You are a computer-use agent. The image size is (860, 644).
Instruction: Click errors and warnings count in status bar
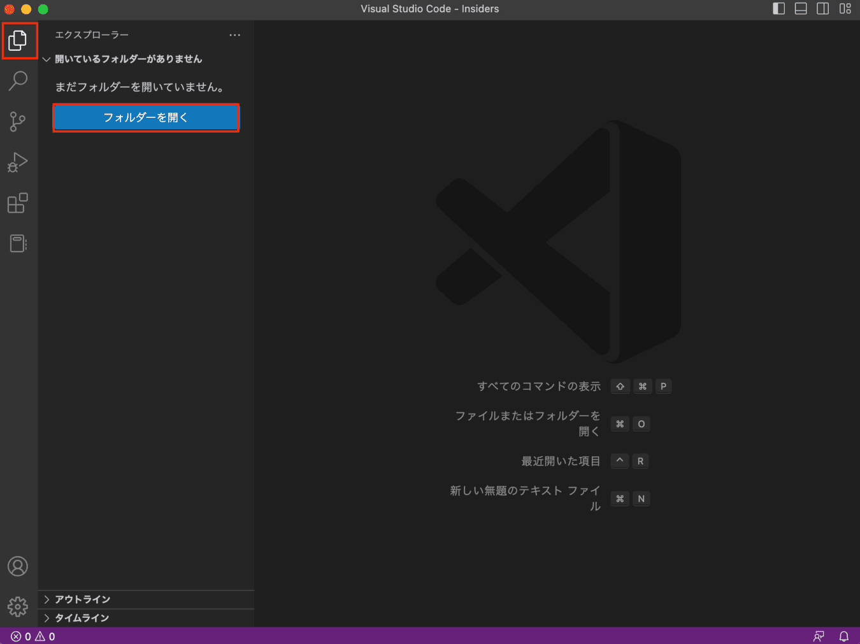point(33,636)
